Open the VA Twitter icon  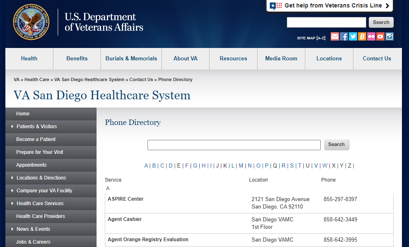[353, 36]
